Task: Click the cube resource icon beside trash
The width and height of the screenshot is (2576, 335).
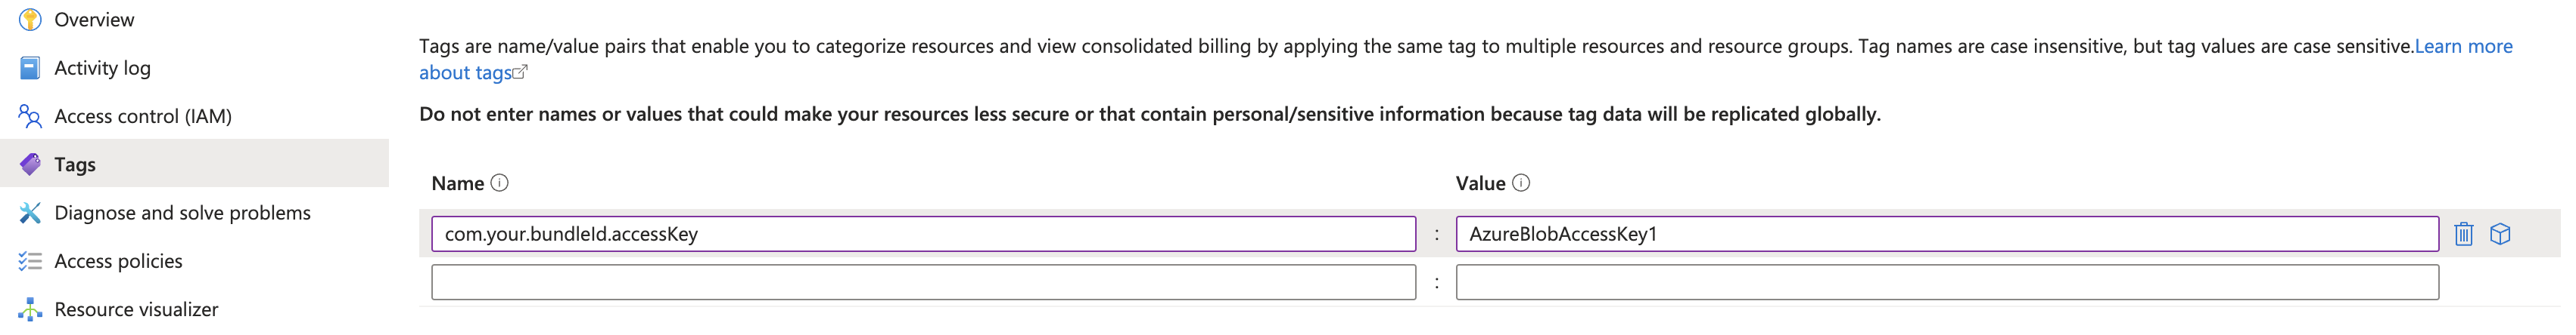Action: pyautogui.click(x=2500, y=233)
